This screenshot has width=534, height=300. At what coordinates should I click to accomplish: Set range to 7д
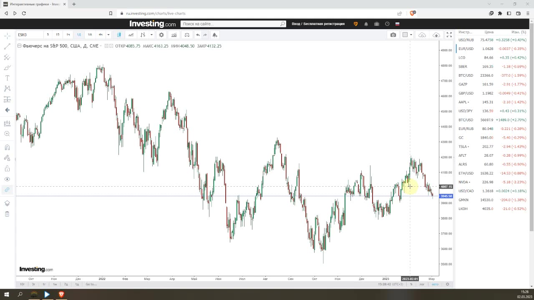pos(66,284)
